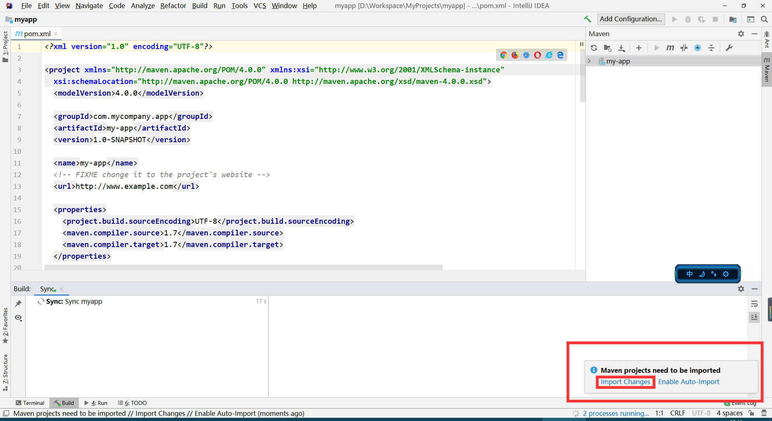Screen dimensions: 772x421
Task: Open pom.xml in Opera browser
Action: tap(538, 55)
